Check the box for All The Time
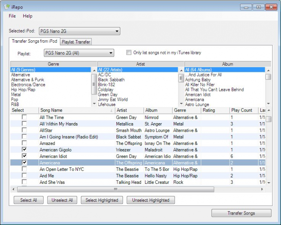 [x=24, y=117]
